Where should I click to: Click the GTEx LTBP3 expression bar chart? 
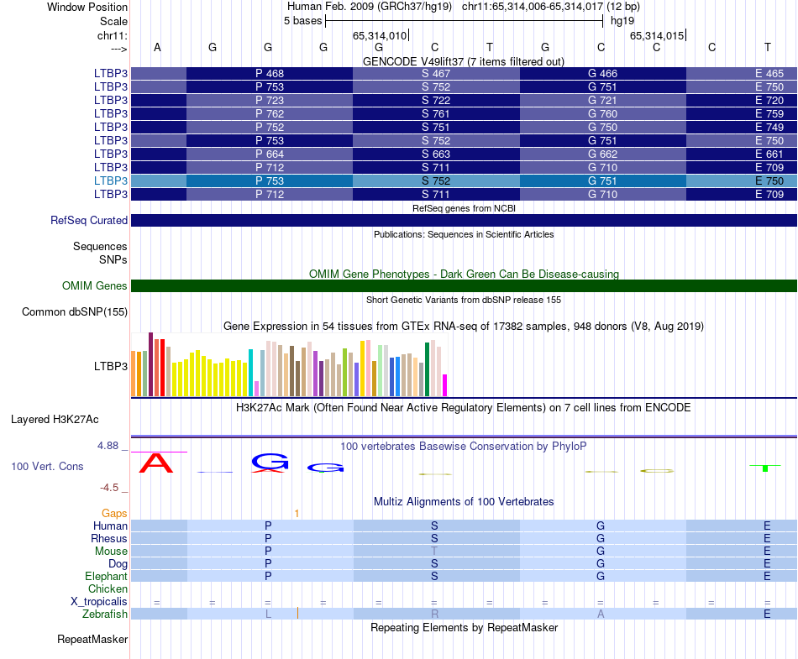click(289, 364)
